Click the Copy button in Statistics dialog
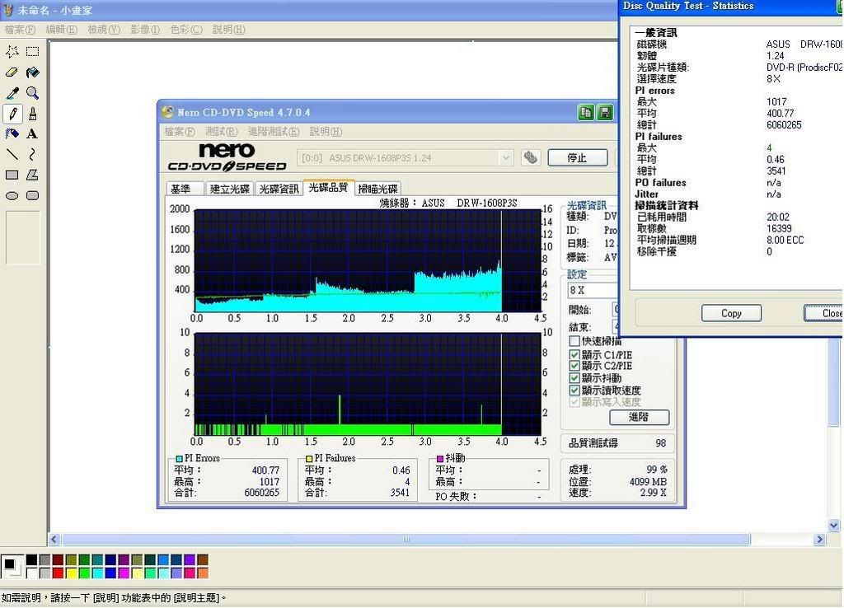The image size is (844, 608). [731, 313]
